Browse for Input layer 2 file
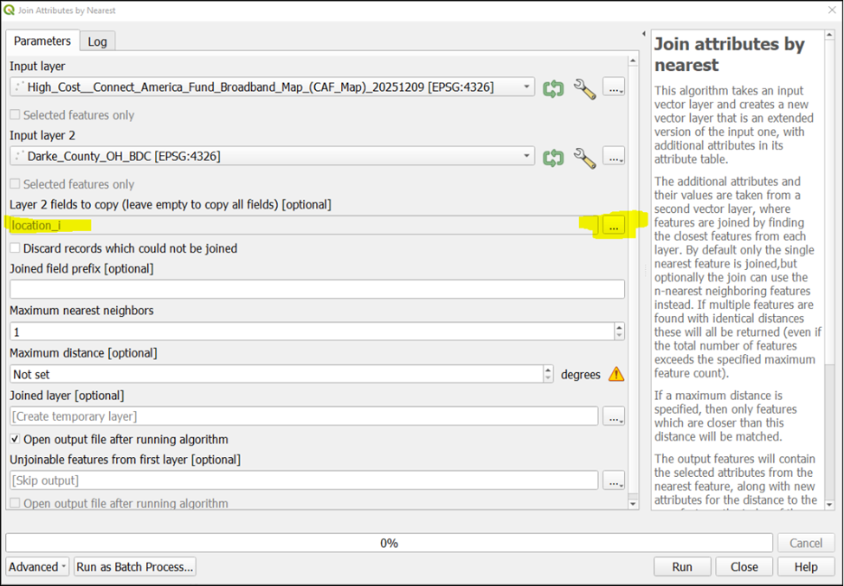 click(614, 157)
